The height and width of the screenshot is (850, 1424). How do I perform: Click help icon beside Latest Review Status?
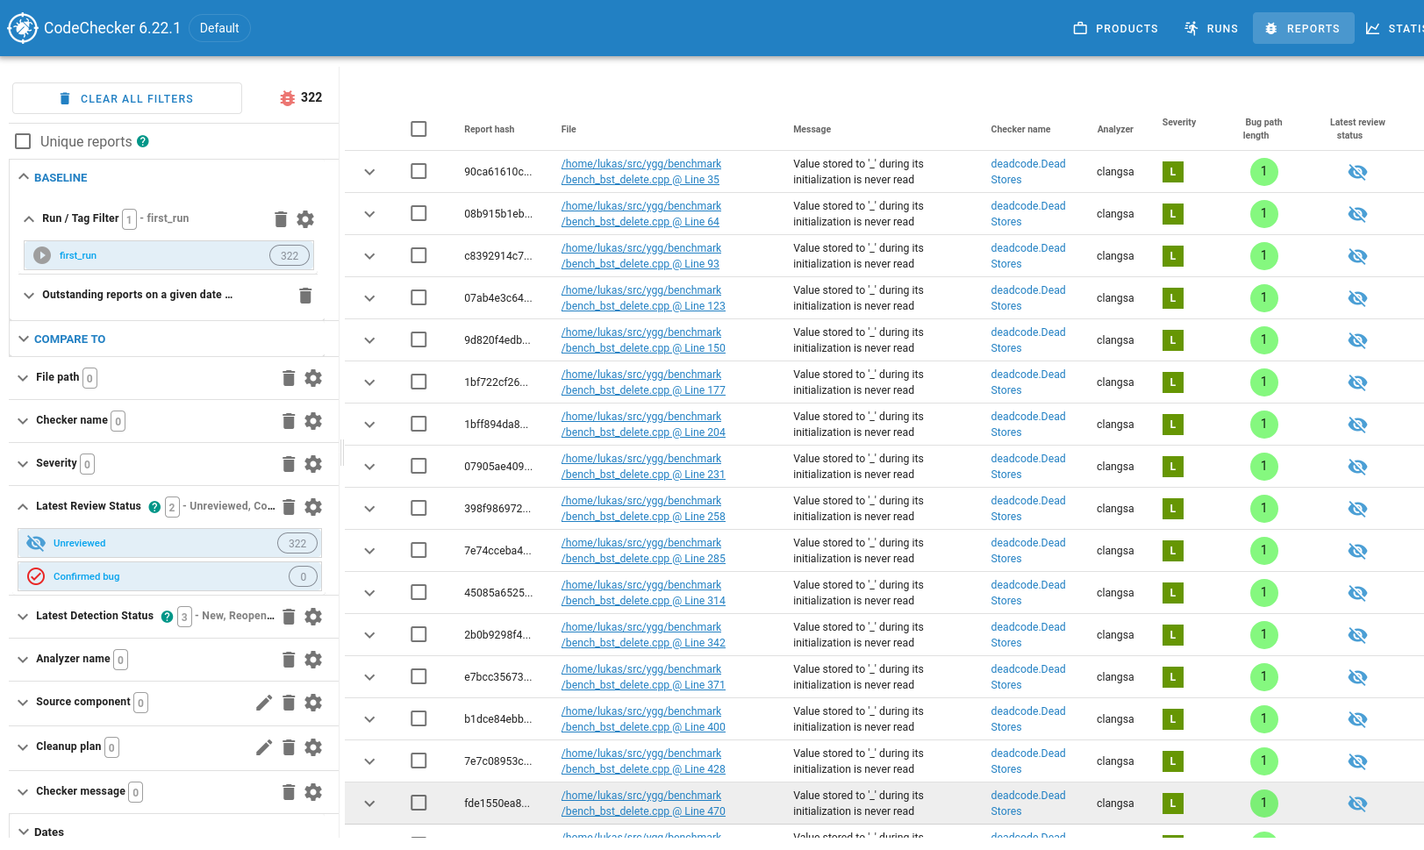(x=154, y=507)
